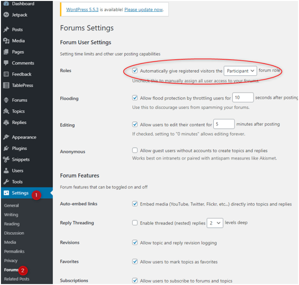Open Discussion settings submenu item
The image size is (299, 285).
14,233
